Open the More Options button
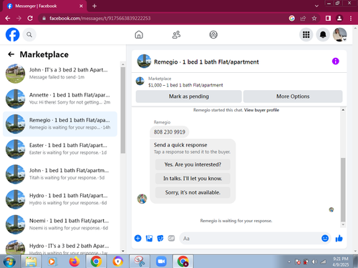 coord(293,96)
